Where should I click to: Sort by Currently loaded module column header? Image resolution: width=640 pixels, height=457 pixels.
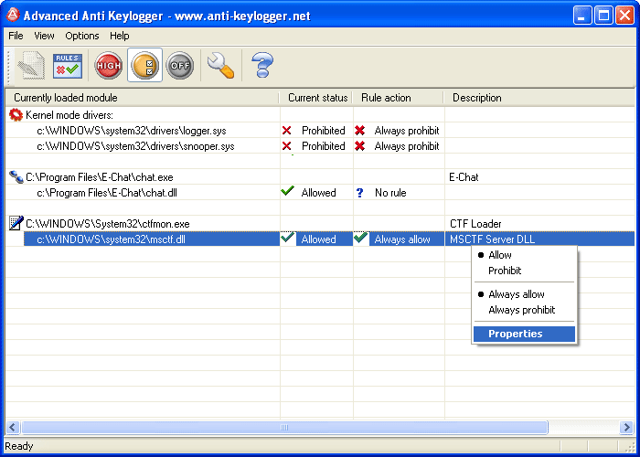[x=142, y=98]
